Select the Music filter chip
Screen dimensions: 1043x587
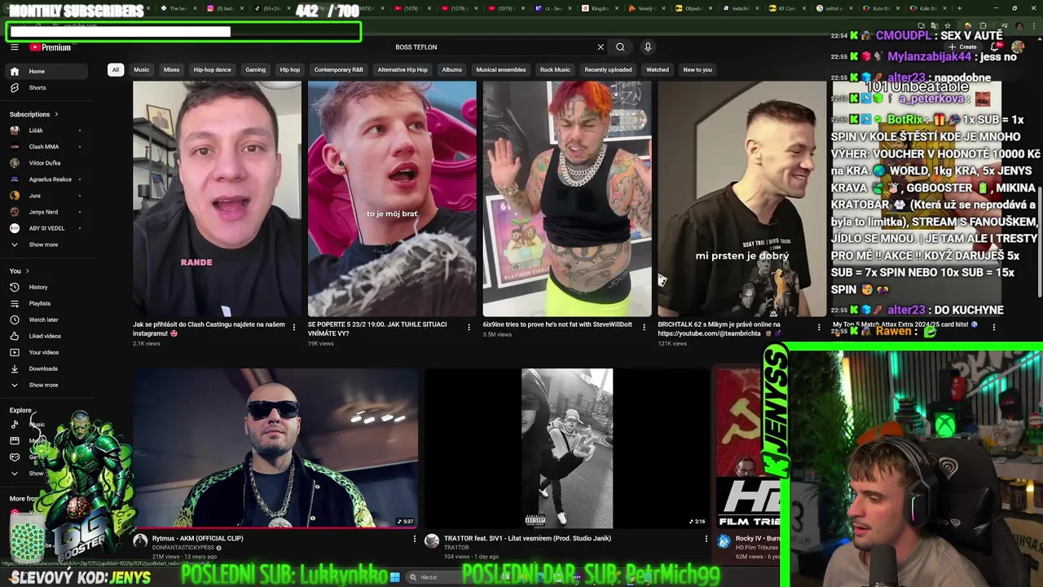(x=142, y=70)
